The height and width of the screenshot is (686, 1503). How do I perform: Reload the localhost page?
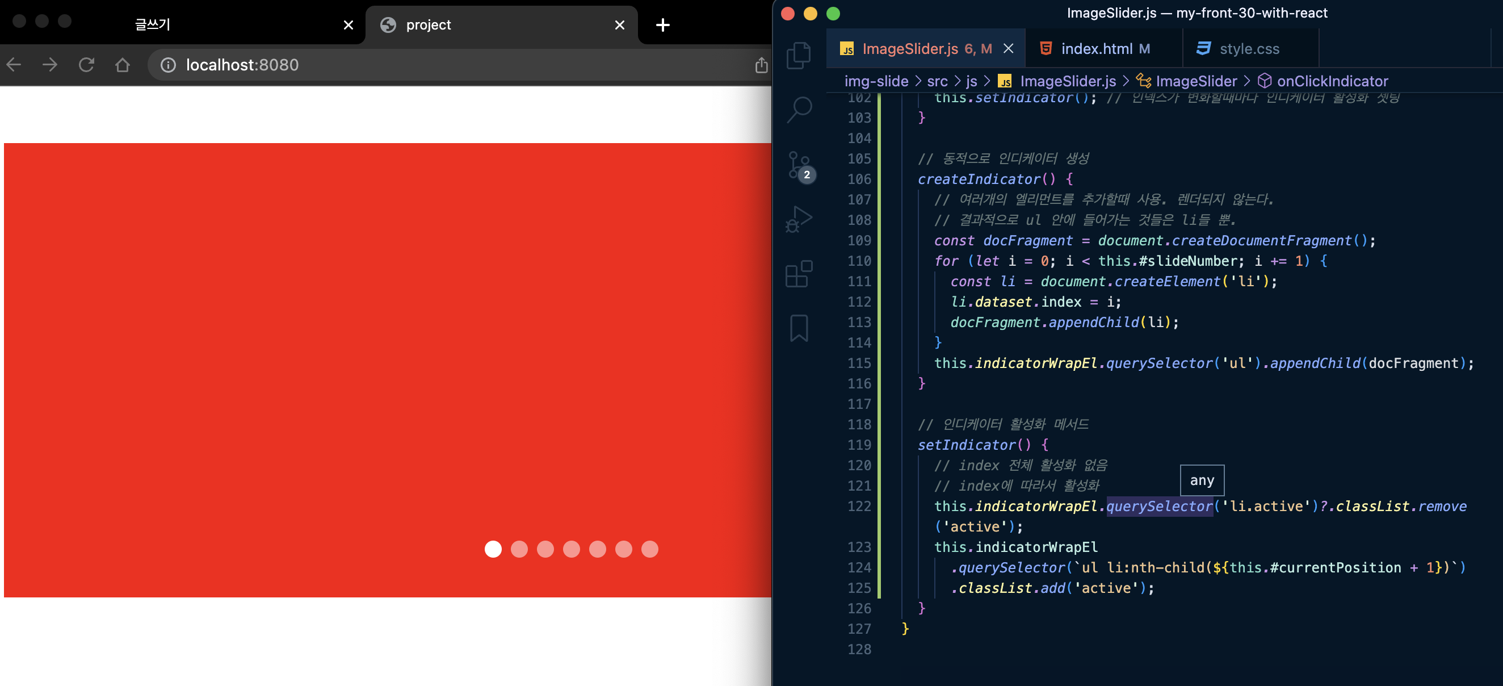pyautogui.click(x=86, y=65)
